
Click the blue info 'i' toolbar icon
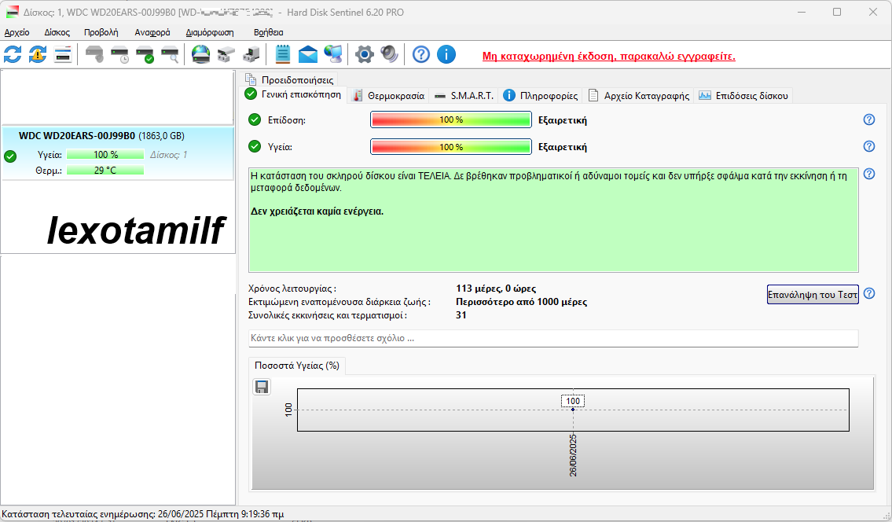pyautogui.click(x=446, y=55)
